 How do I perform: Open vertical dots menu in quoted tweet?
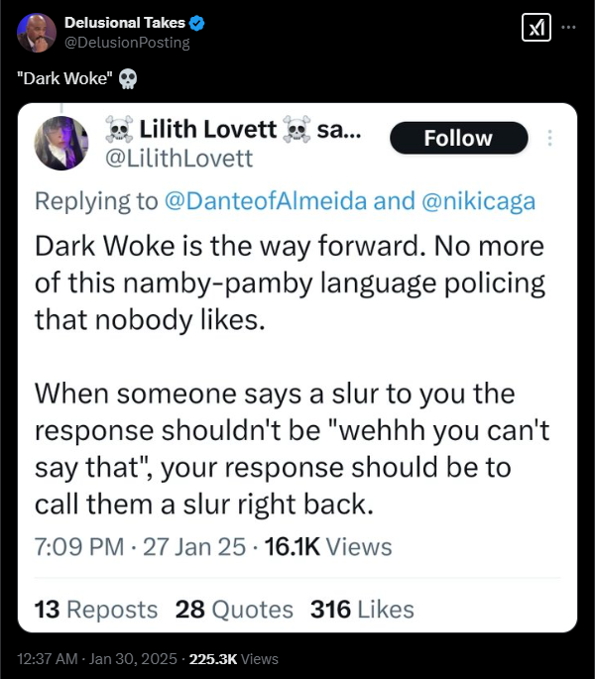point(551,139)
